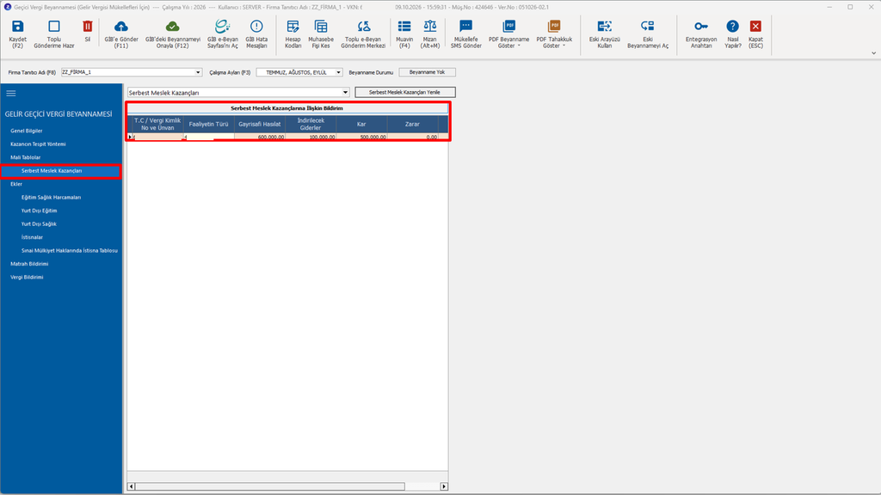Toggle the sidebar hamburger menu
Screen dimensions: 881x495
coord(11,93)
